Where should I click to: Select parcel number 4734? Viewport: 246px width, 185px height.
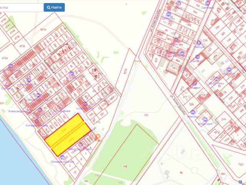(5, 58)
